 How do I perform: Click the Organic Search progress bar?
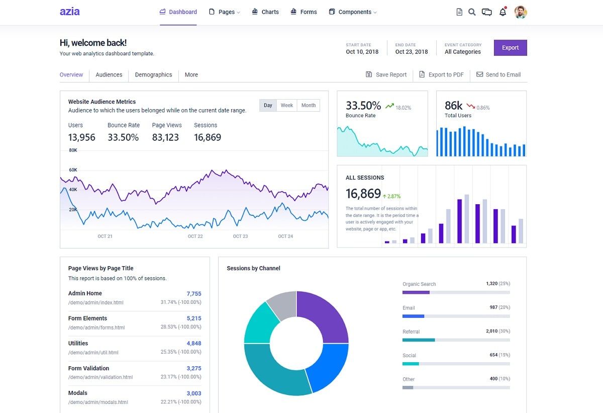pos(455,292)
